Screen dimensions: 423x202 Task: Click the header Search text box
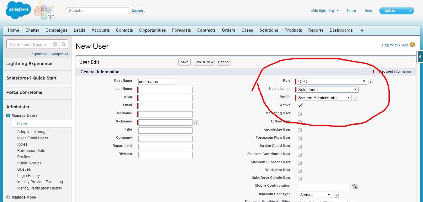click(98, 11)
